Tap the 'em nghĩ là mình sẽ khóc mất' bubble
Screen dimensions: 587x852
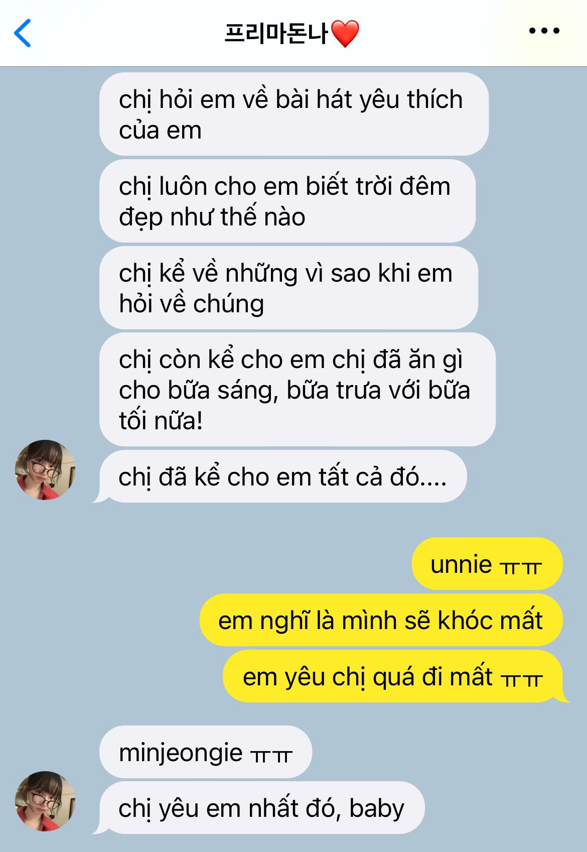(x=381, y=620)
